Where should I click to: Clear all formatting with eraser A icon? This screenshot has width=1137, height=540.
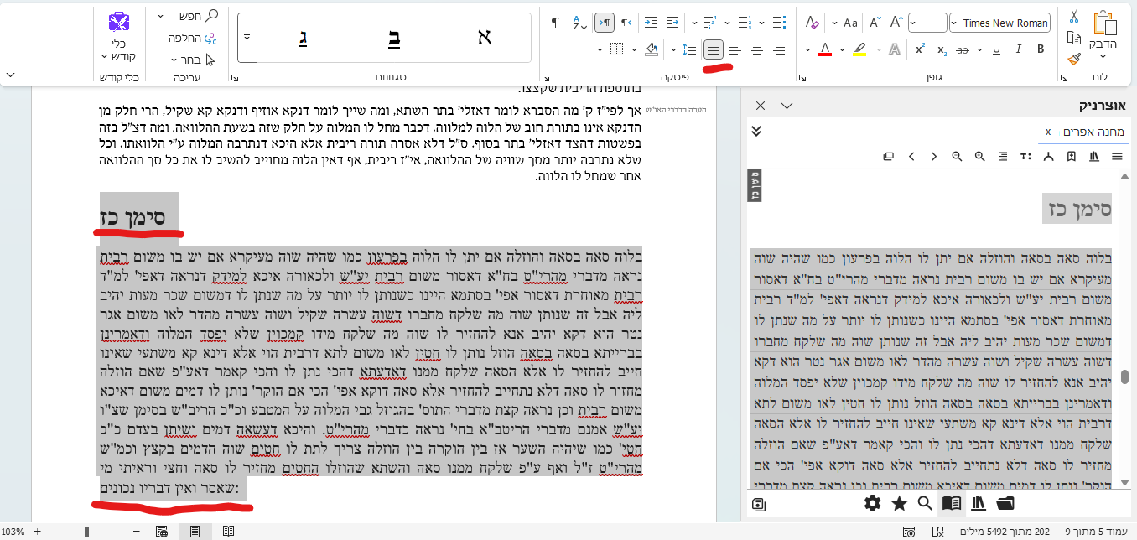[x=811, y=23]
